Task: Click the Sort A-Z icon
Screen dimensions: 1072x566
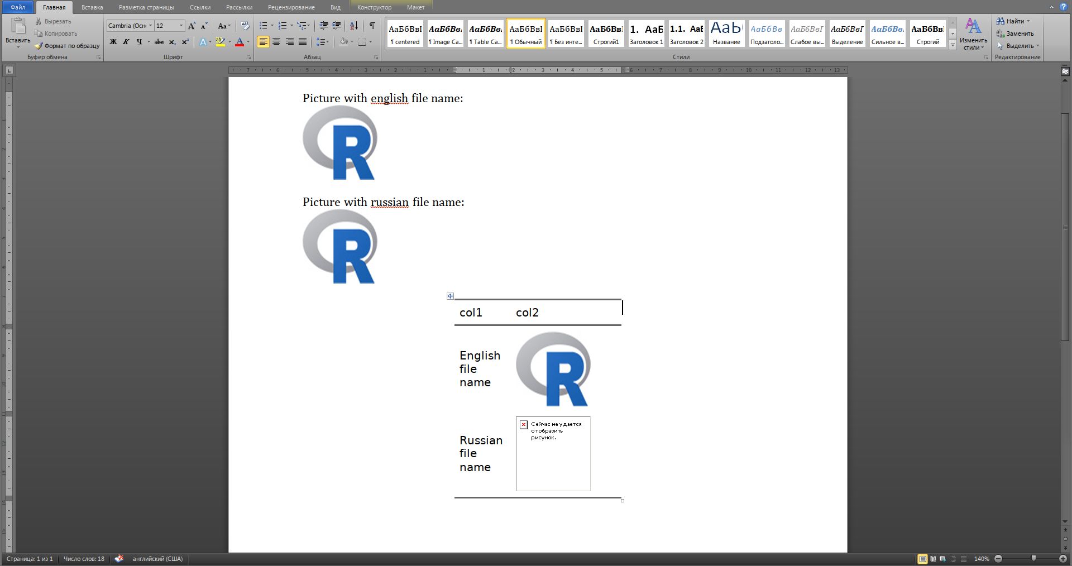Action: pyautogui.click(x=354, y=26)
